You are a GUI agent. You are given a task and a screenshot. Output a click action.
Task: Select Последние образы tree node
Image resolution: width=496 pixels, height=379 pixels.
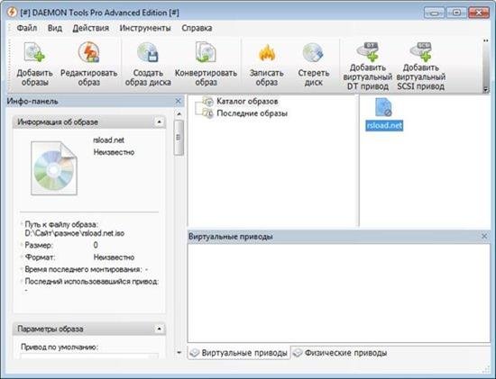[x=252, y=113]
